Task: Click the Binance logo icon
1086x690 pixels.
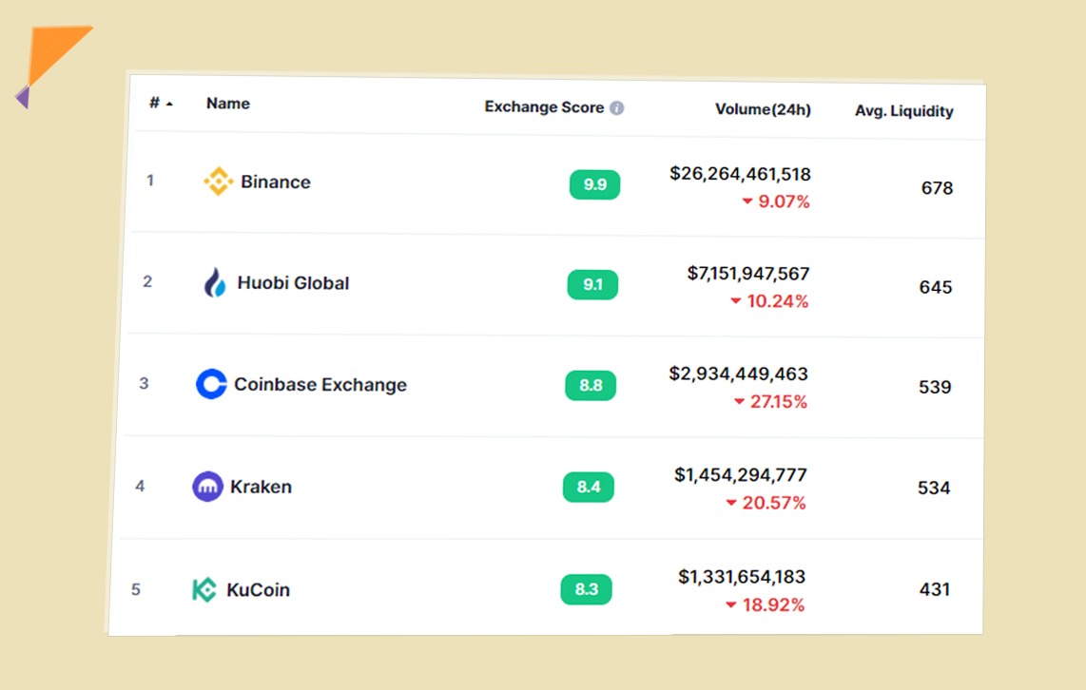Action: coord(219,182)
